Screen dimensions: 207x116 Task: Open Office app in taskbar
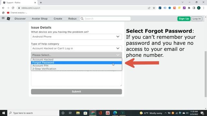pos(100,113)
